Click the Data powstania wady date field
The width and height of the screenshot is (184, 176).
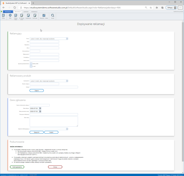34,111
